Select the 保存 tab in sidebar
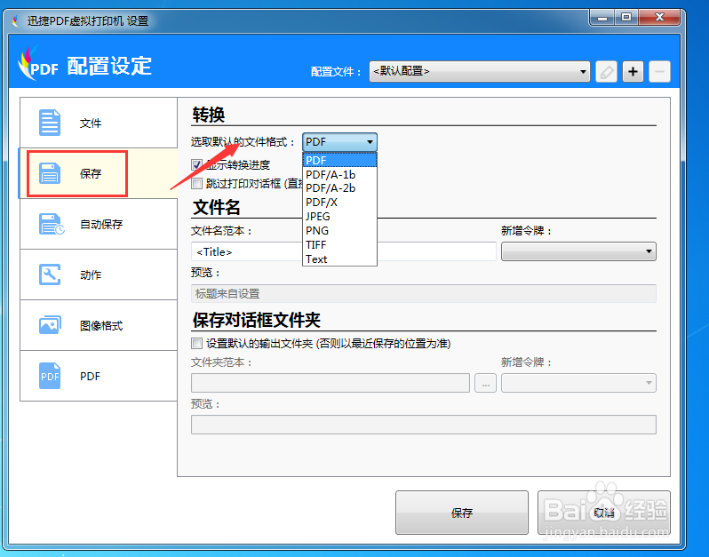The image size is (709, 557). [99, 173]
